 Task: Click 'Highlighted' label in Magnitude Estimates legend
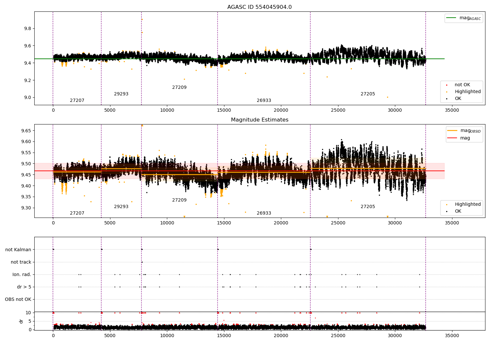pyautogui.click(x=468, y=204)
